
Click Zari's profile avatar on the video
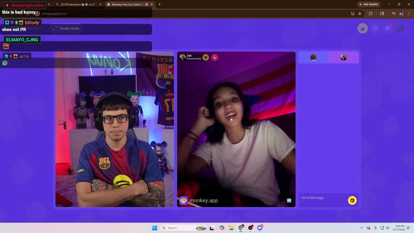point(183,57)
